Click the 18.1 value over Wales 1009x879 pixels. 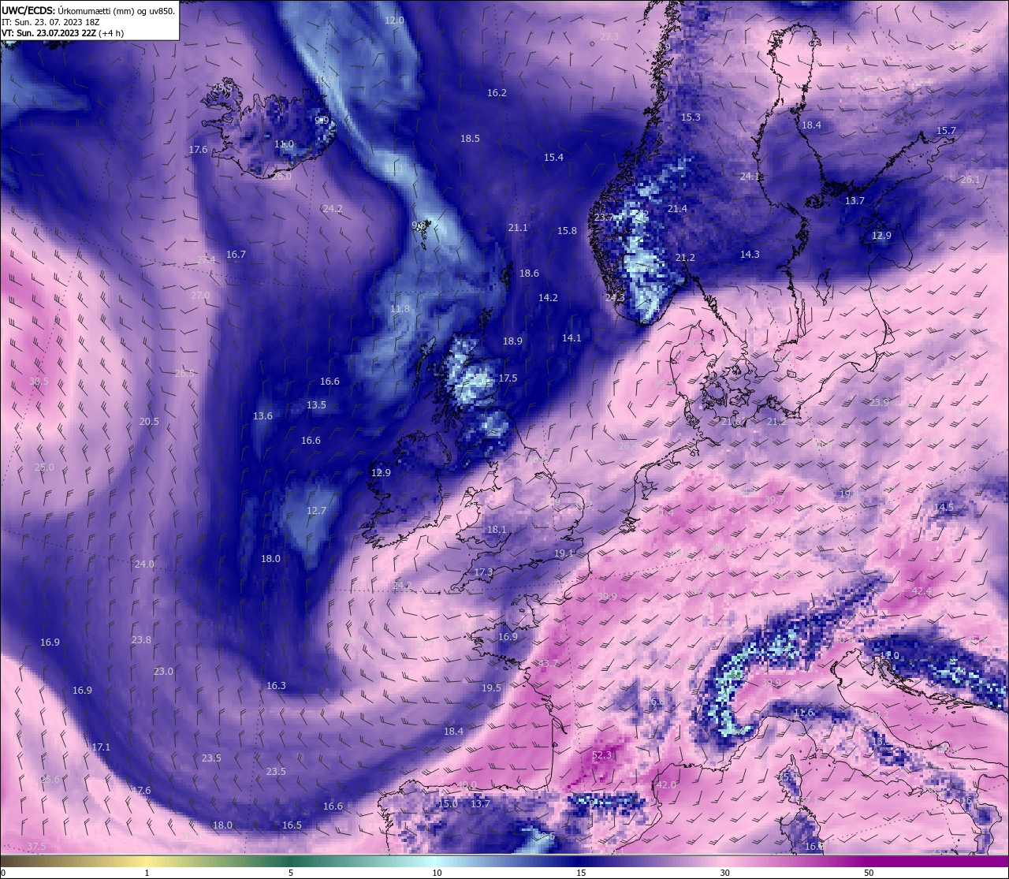(x=497, y=529)
